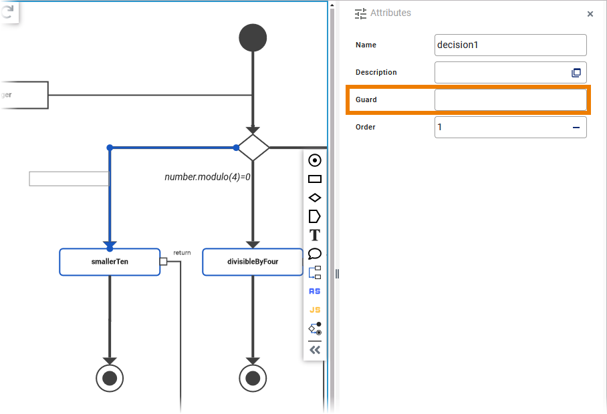Select the smallerTen action node
The width and height of the screenshot is (607, 414).
pos(110,262)
